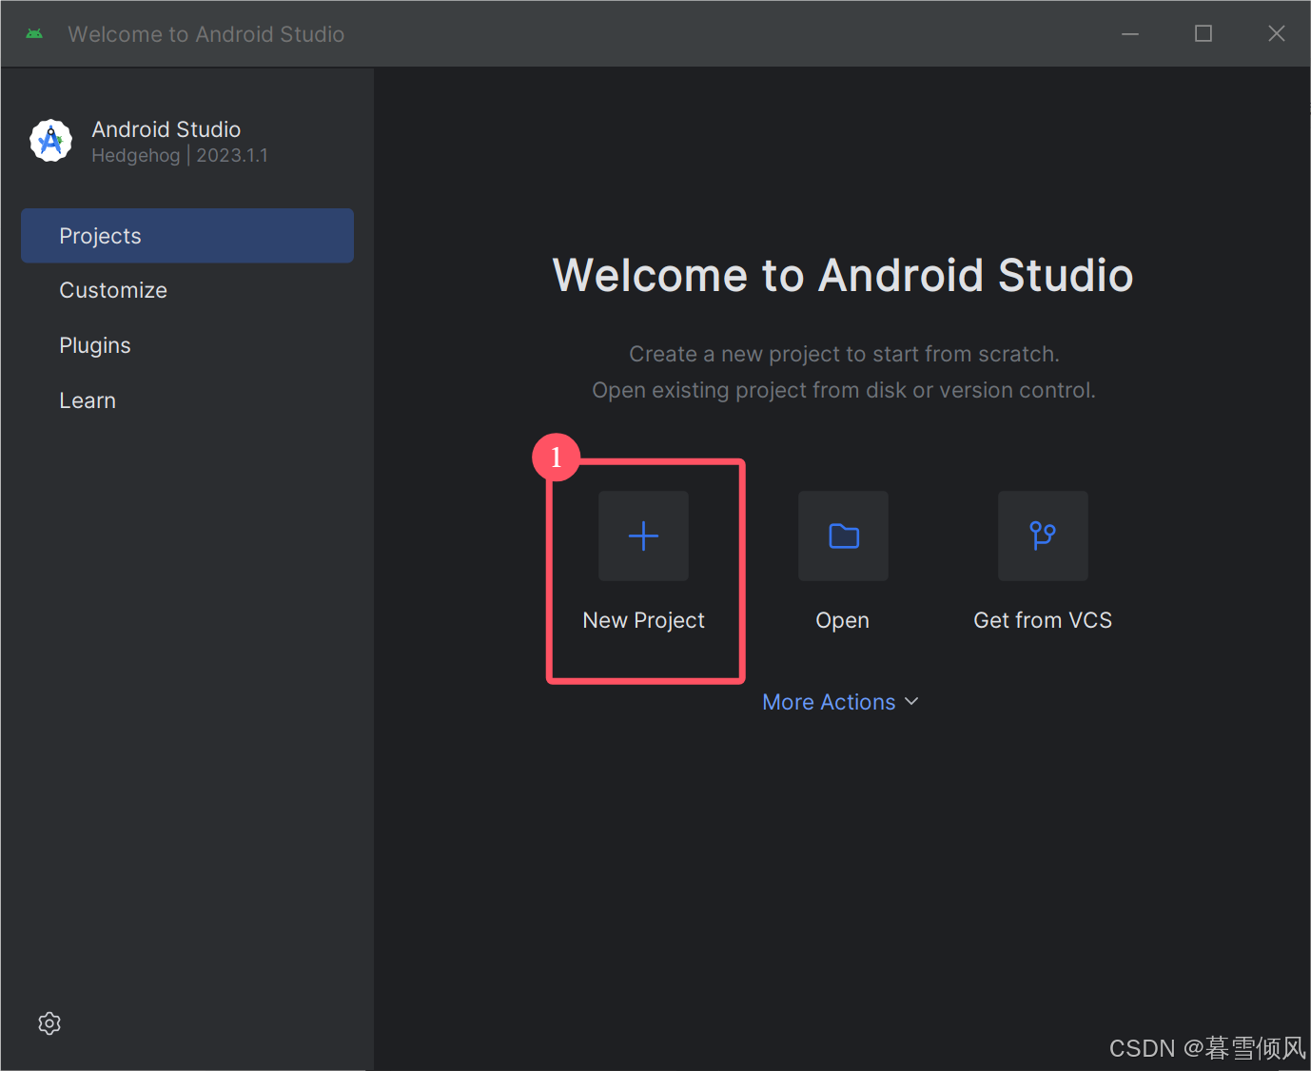This screenshot has width=1311, height=1071.
Task: Click the New Project plus icon
Action: click(643, 535)
